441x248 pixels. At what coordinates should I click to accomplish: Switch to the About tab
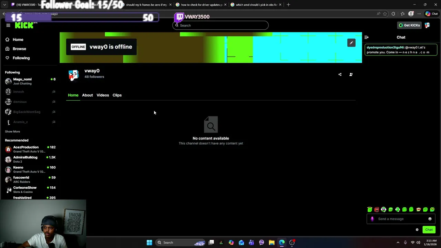coord(88,95)
